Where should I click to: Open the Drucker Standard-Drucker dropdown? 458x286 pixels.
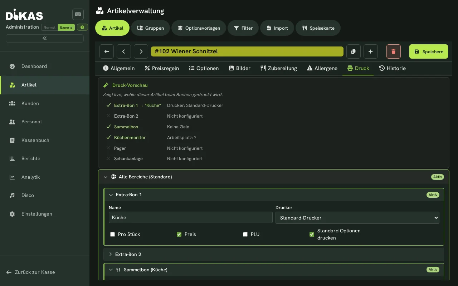[357, 218]
